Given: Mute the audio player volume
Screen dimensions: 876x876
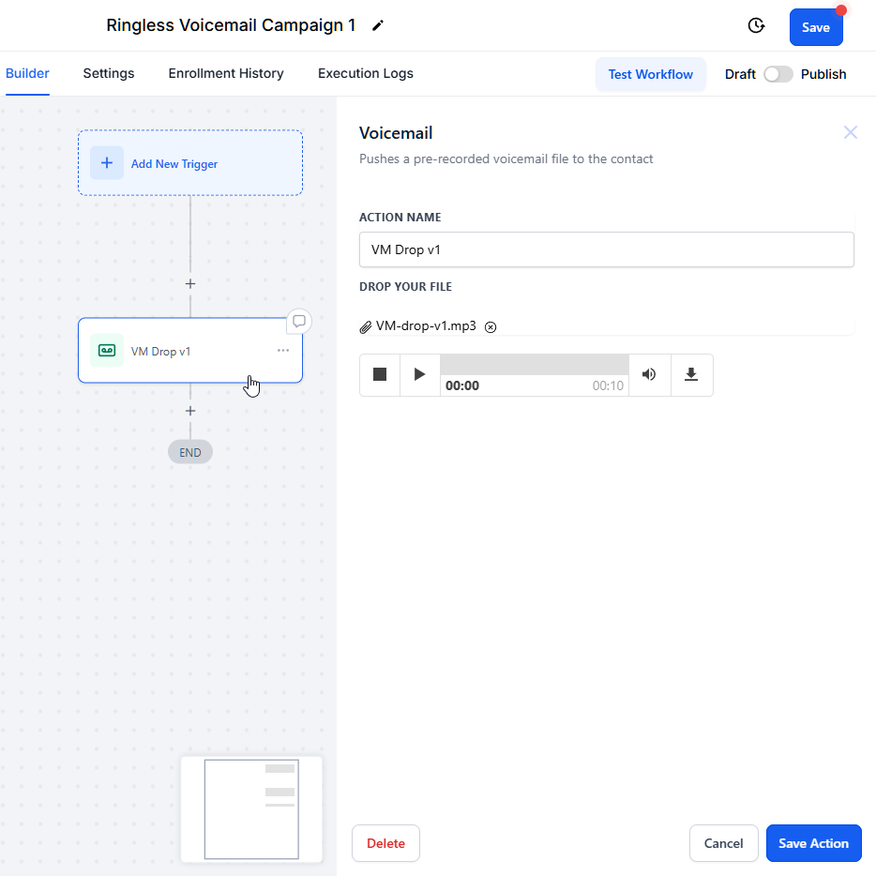Looking at the screenshot, I should point(649,375).
